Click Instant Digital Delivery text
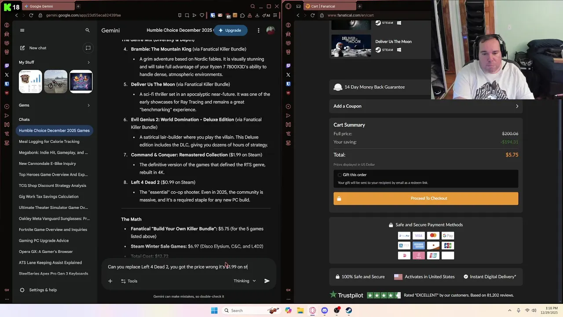This screenshot has width=563, height=317. click(493, 277)
